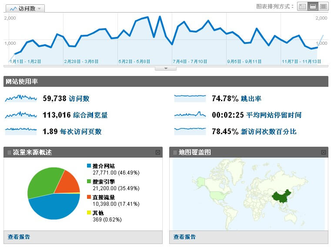Open the 平均网站停留时间 report link

click(x=274, y=115)
